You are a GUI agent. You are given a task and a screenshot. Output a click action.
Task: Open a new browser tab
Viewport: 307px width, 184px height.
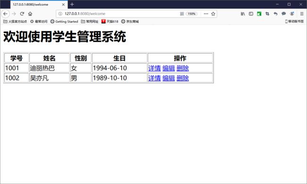tap(72, 4)
